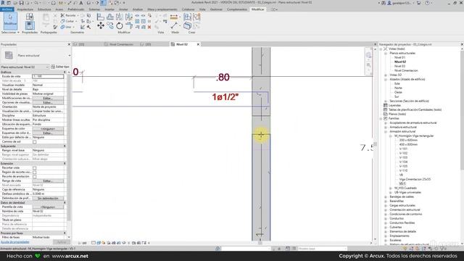
Task: Switch to the Insertar ribbon tab
Action: pyautogui.click(x=109, y=9)
